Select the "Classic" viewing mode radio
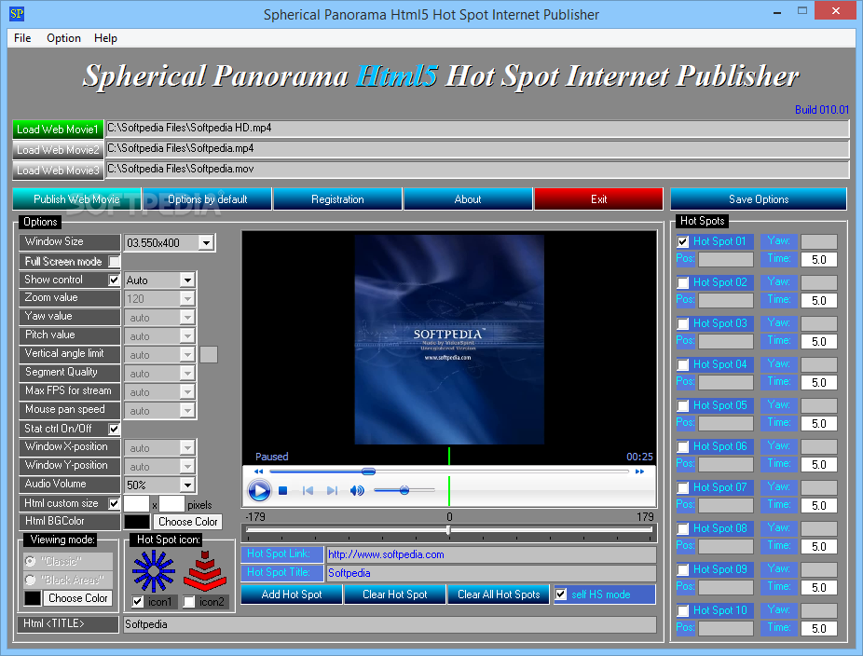The width and height of the screenshot is (863, 656). pyautogui.click(x=30, y=561)
